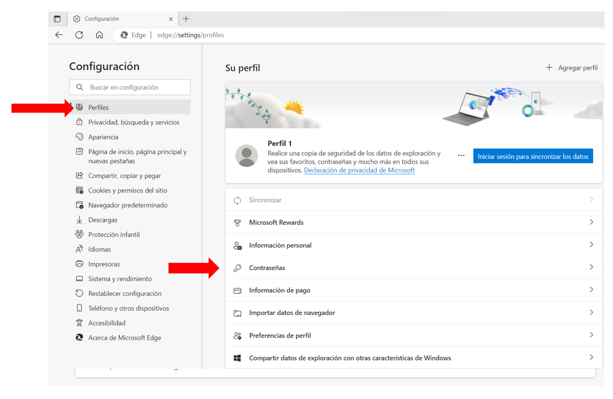Click the Teléfono y otros dispositivos icon
The width and height of the screenshot is (613, 399).
(x=79, y=308)
